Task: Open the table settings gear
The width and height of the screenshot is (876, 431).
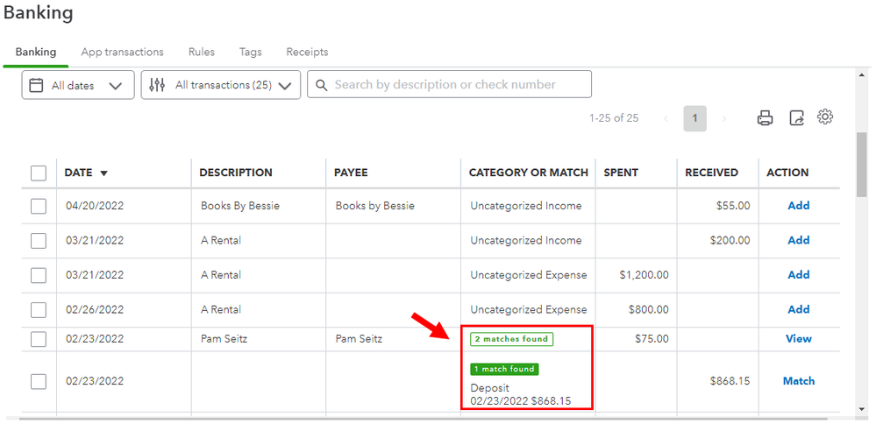Action: [824, 117]
